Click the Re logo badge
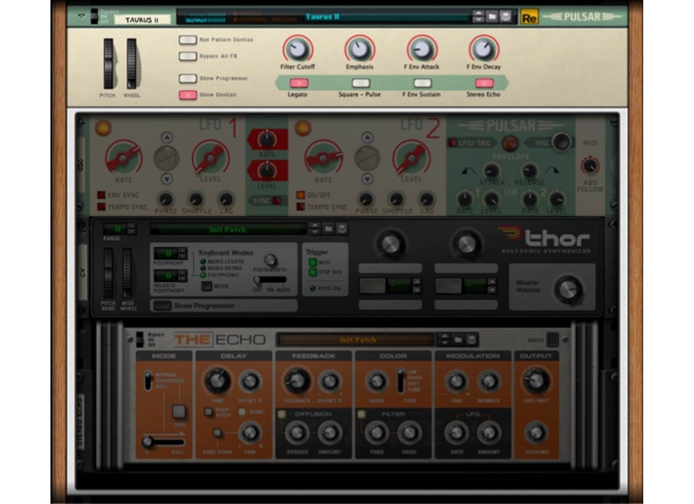 point(529,17)
